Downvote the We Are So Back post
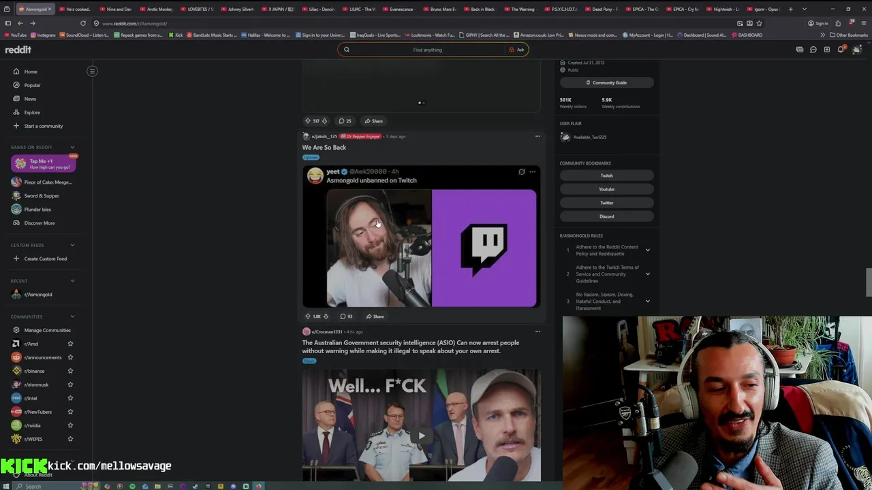 (326, 316)
